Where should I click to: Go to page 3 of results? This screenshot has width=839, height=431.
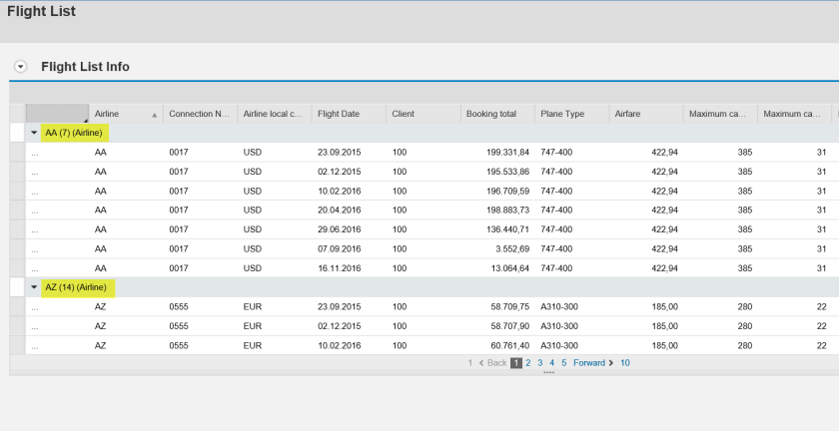[x=540, y=363]
